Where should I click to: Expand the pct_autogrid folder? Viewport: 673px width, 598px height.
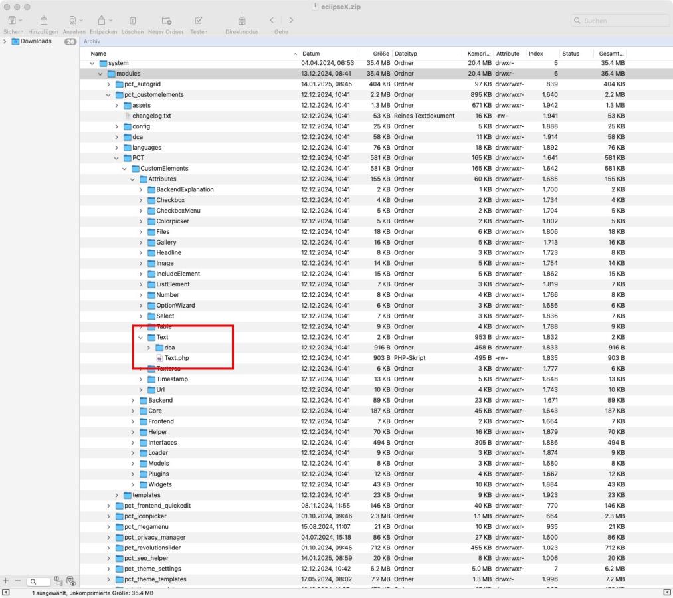(109, 84)
